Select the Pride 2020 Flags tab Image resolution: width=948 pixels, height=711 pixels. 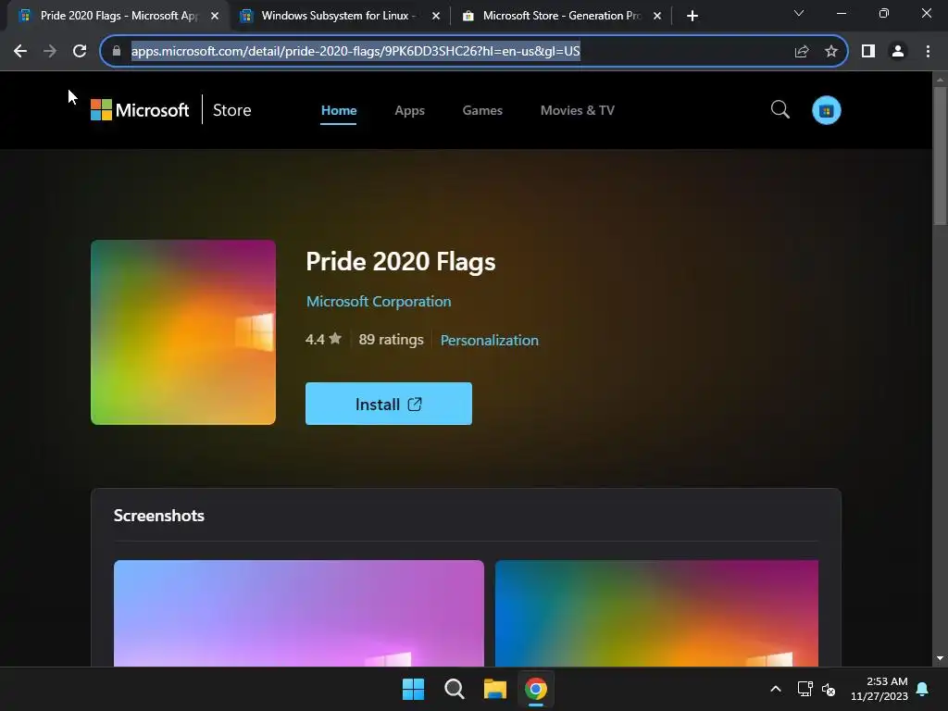pos(118,16)
